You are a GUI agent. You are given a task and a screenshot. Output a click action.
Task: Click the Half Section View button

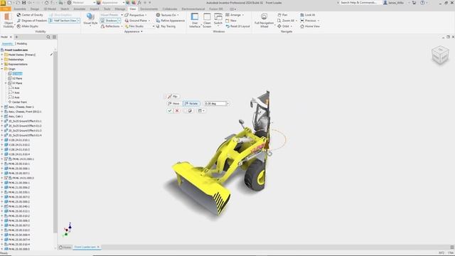click(63, 21)
